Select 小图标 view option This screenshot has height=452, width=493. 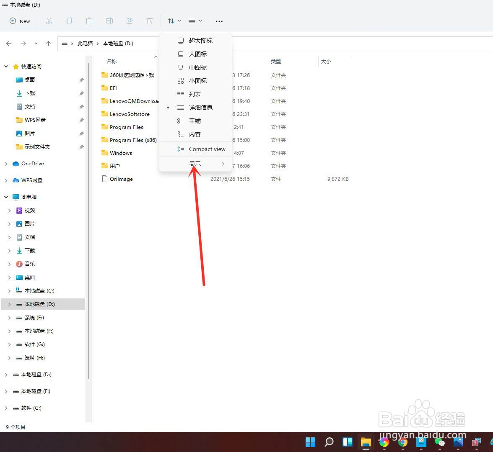click(195, 81)
